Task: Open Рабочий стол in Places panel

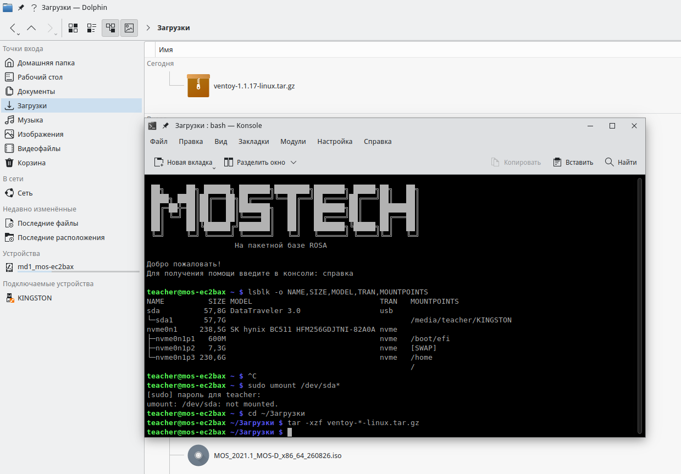Action: tap(71, 77)
